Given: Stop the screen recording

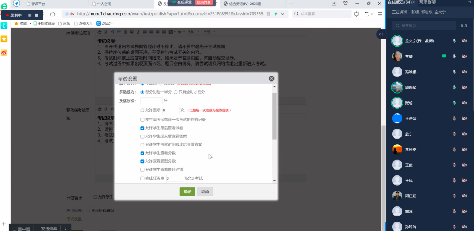Looking at the screenshot, I should tap(37, 15).
